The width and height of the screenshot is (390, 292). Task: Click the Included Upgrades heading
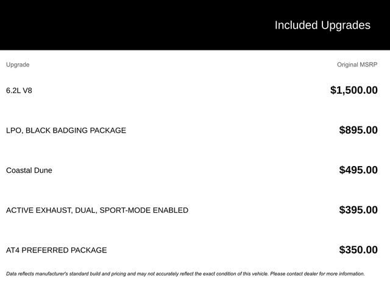click(322, 26)
